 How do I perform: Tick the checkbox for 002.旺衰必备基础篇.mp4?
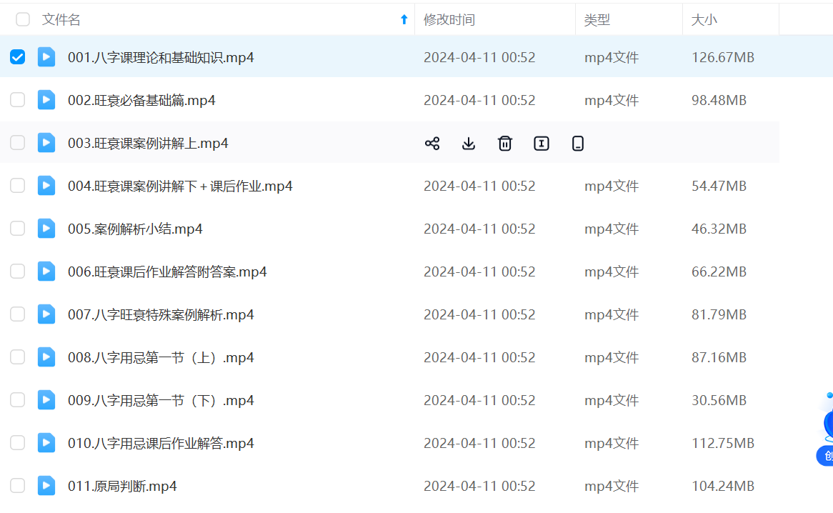[x=18, y=100]
